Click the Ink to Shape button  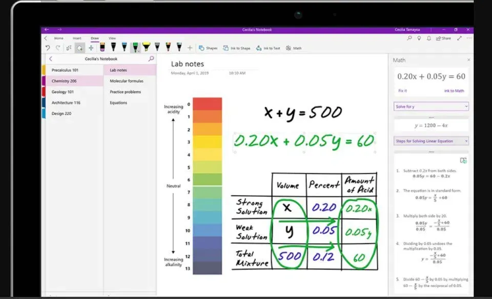point(237,48)
